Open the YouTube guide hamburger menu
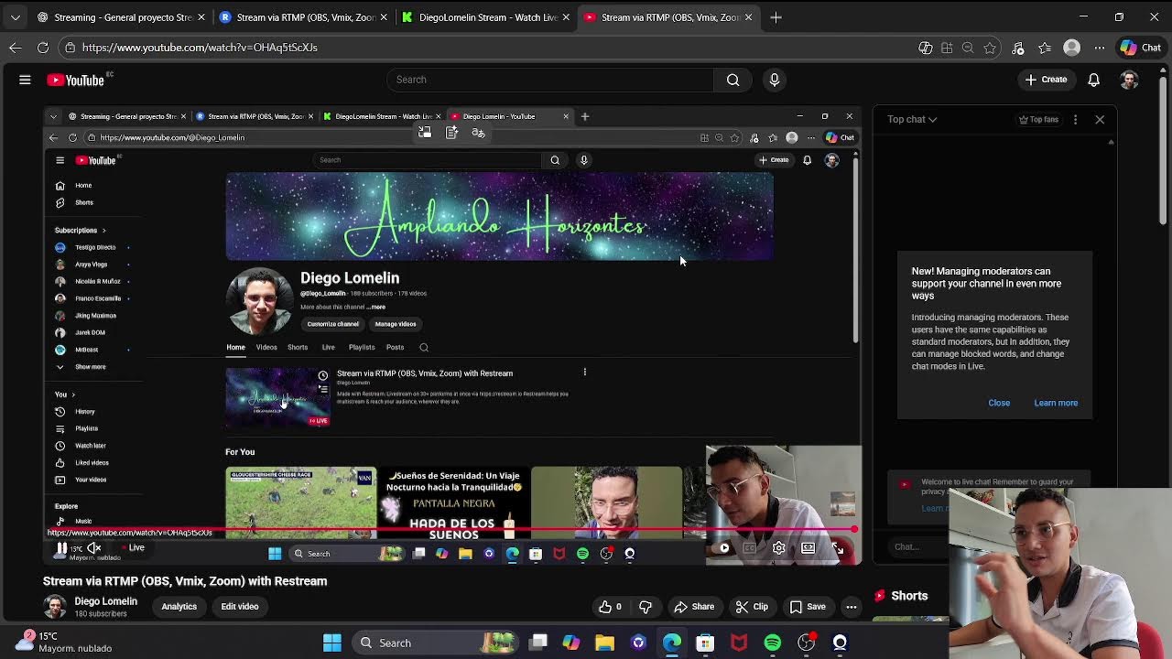Viewport: 1172px width, 659px height. 25,80
